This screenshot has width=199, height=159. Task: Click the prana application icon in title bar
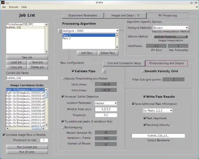3,2
